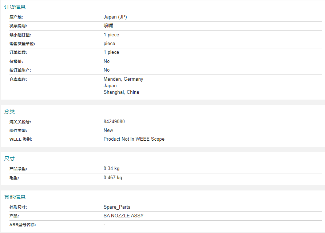Select the Japan (JP) origin value
Viewport: 325px width, 233px height.
tap(115, 17)
